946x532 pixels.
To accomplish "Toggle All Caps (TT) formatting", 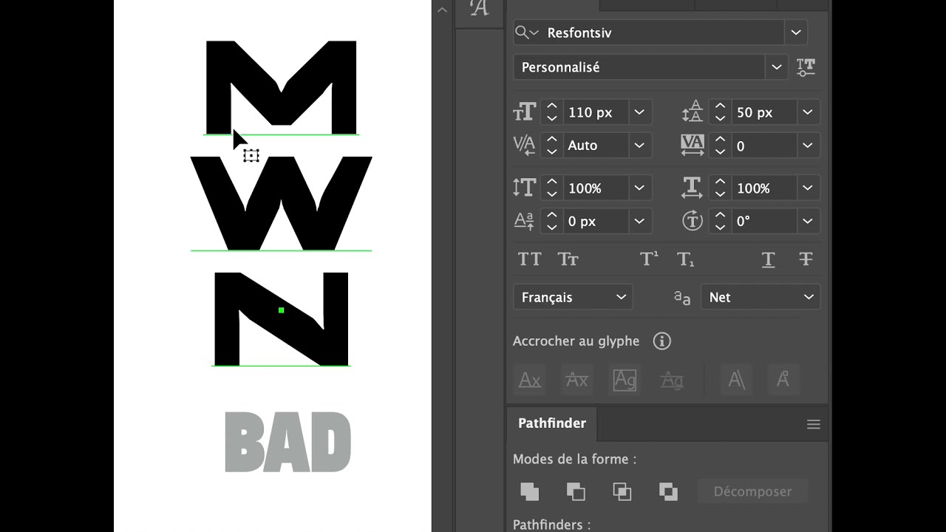I will click(x=529, y=259).
